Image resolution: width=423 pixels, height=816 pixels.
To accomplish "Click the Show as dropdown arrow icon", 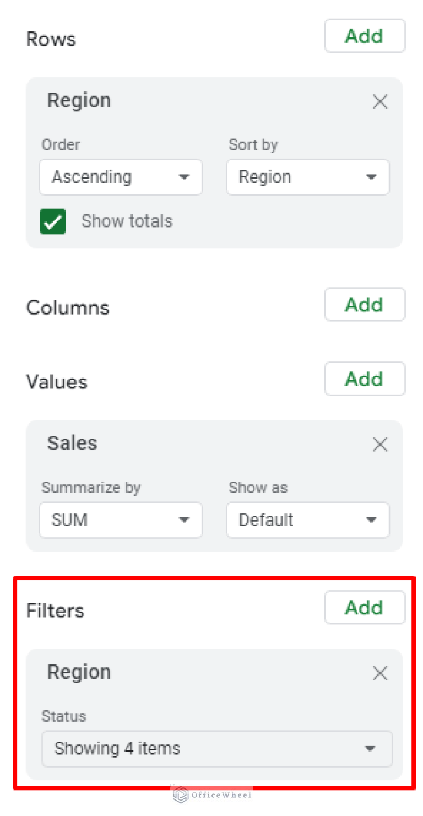I will tap(372, 520).
